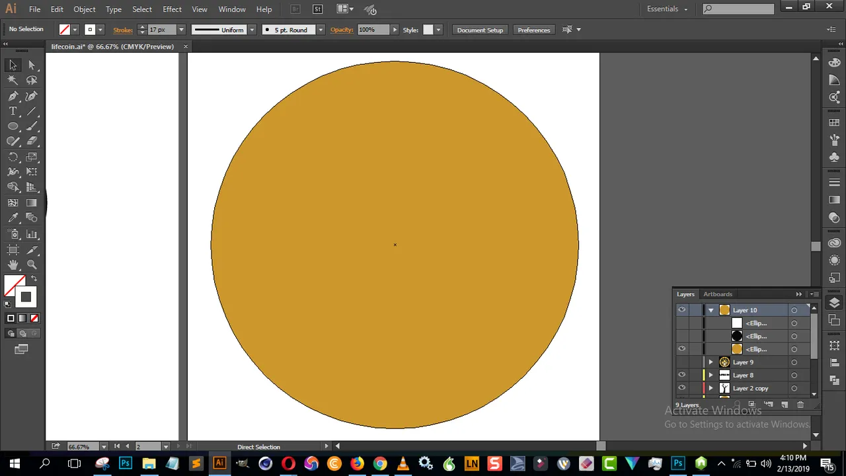This screenshot has width=846, height=476.
Task: Select the Pen tool
Action: [x=13, y=96]
